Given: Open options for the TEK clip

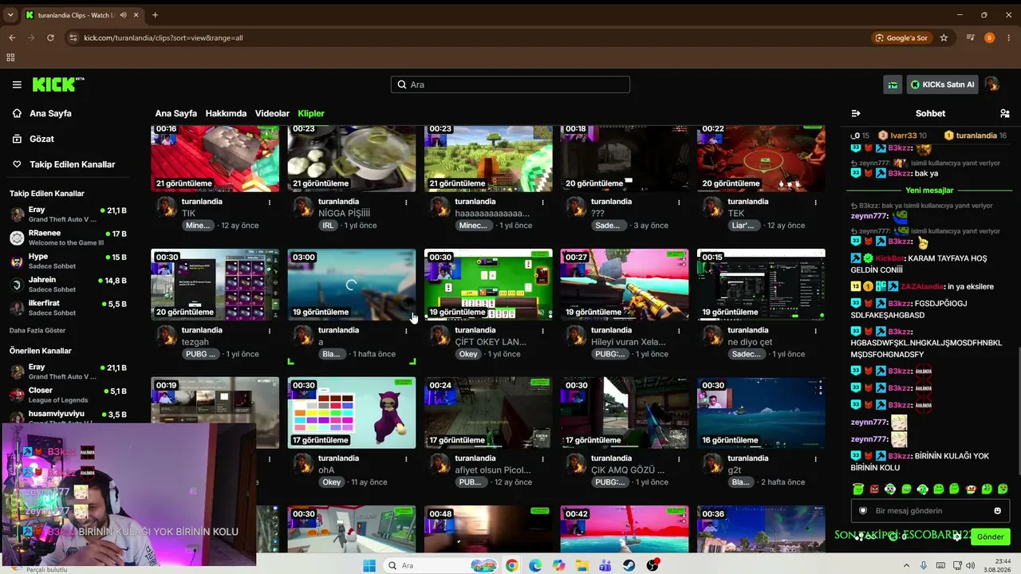Looking at the screenshot, I should pyautogui.click(x=815, y=202).
